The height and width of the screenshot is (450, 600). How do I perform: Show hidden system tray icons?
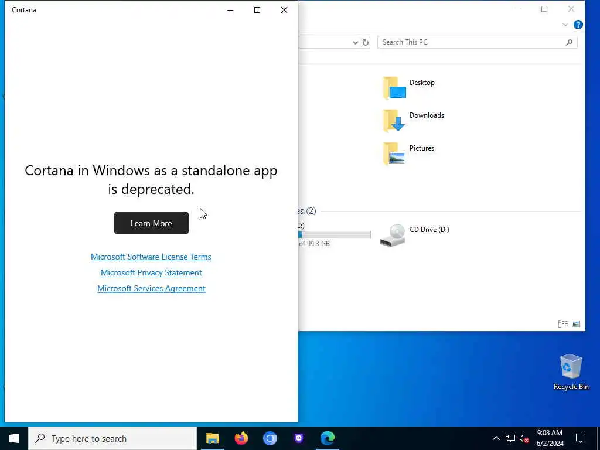[496, 438]
